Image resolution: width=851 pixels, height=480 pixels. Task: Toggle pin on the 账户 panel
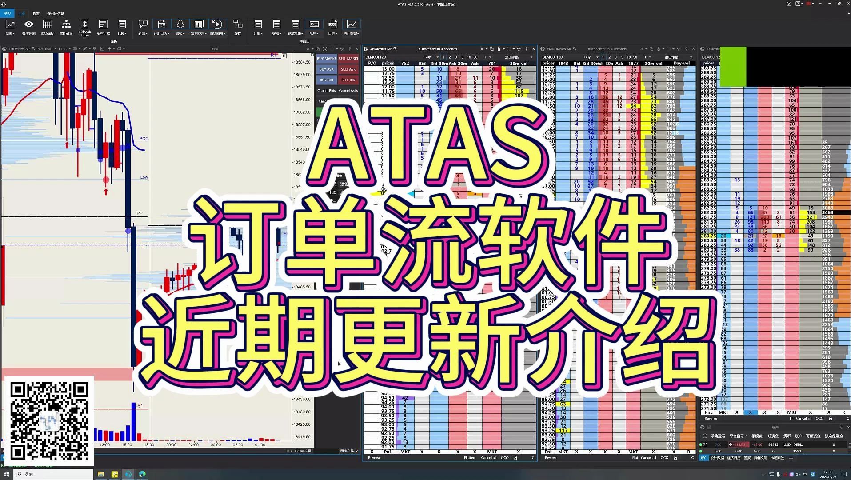point(841,427)
